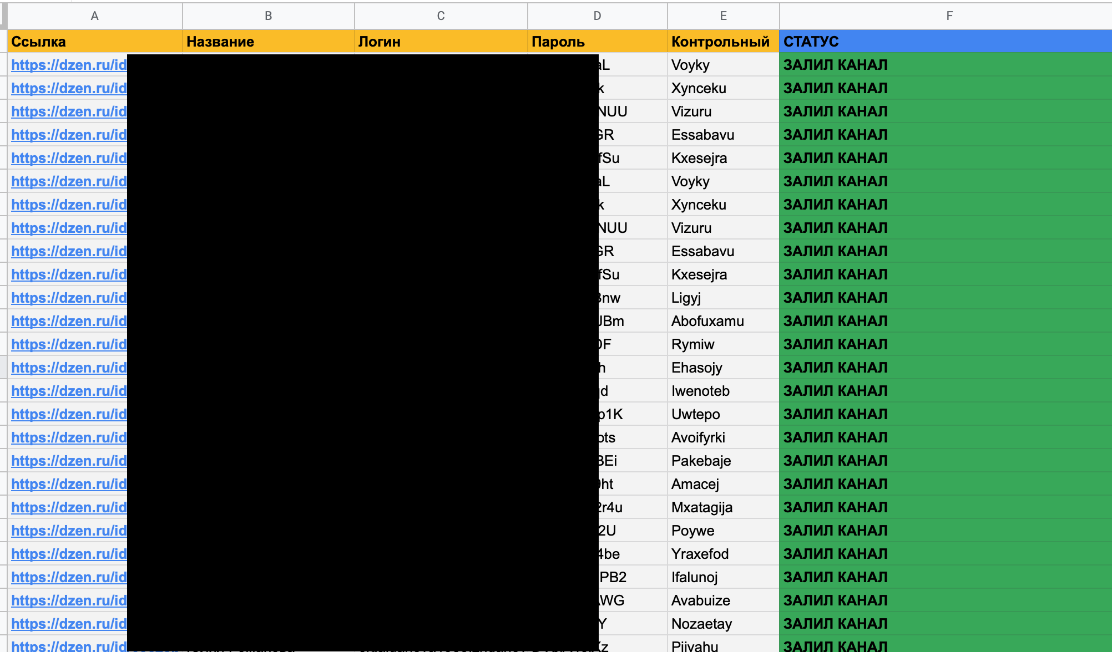Select column B header
Viewport: 1112px width, 652px height.
[x=268, y=16]
